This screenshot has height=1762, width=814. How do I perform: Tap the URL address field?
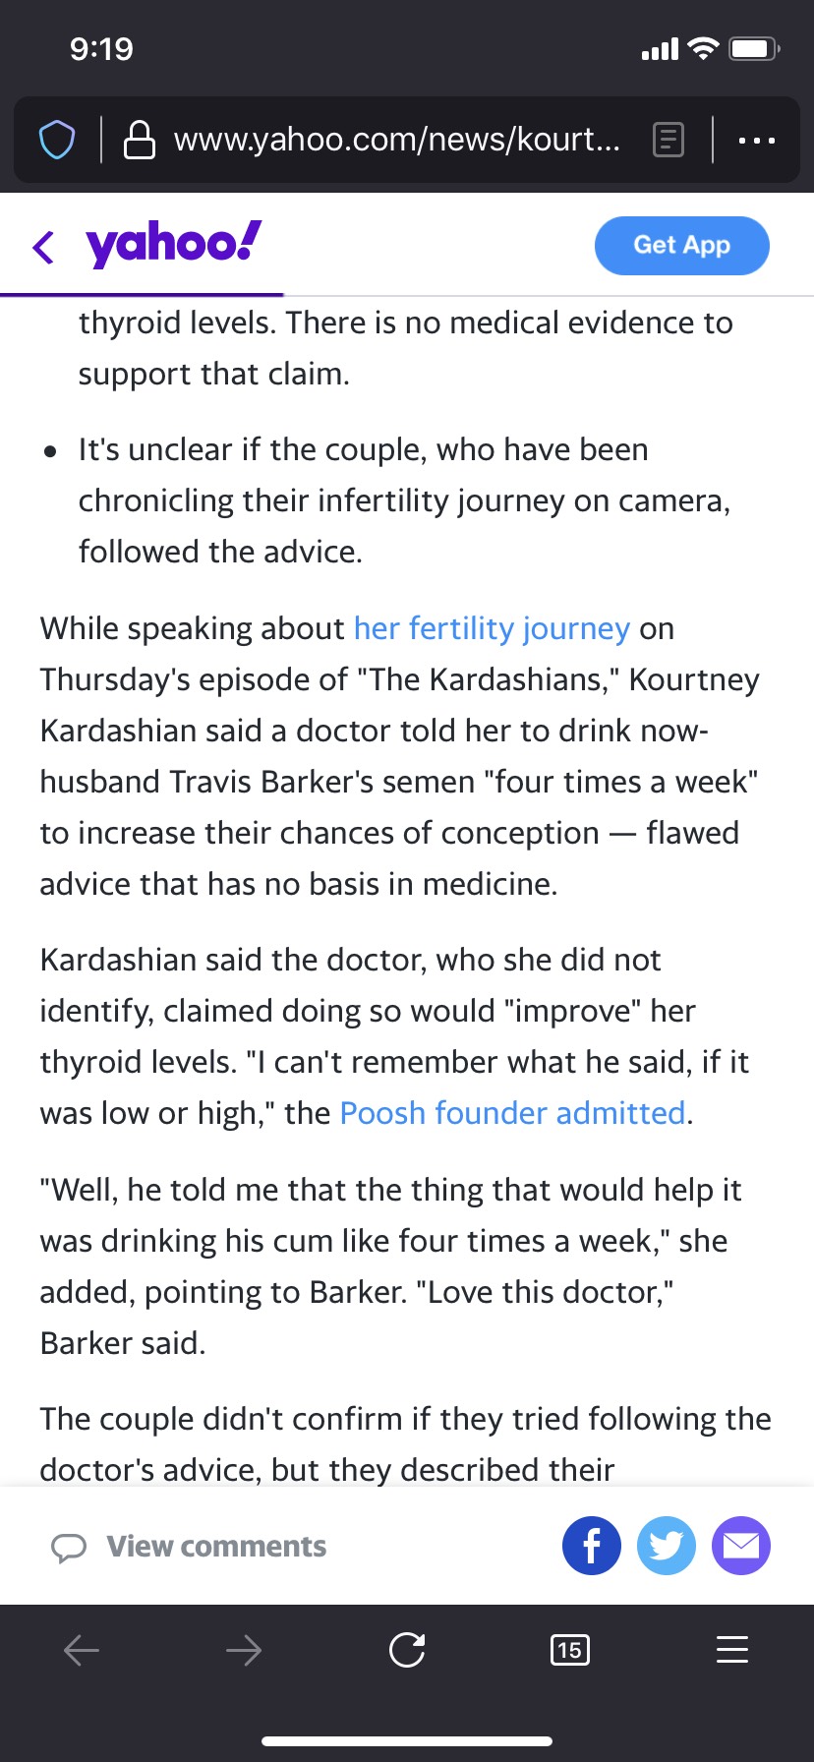coord(396,140)
